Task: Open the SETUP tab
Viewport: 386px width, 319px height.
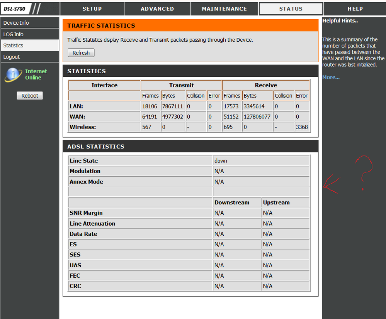Action: [92, 9]
